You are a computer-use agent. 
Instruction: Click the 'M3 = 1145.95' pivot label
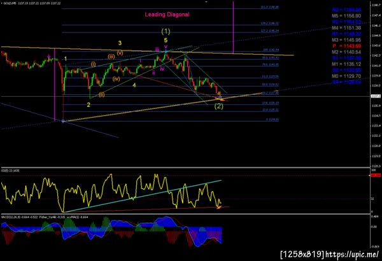pyautogui.click(x=346, y=40)
